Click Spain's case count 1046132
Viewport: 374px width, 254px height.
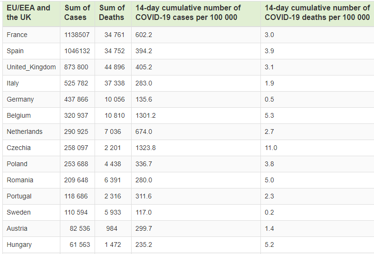coord(77,51)
